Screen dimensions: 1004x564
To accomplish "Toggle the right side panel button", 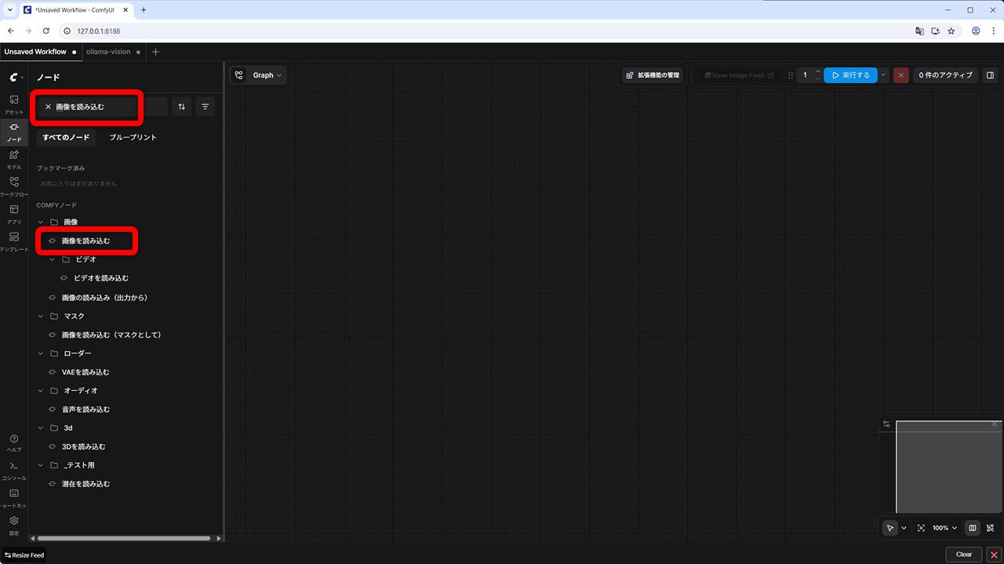I will (990, 75).
